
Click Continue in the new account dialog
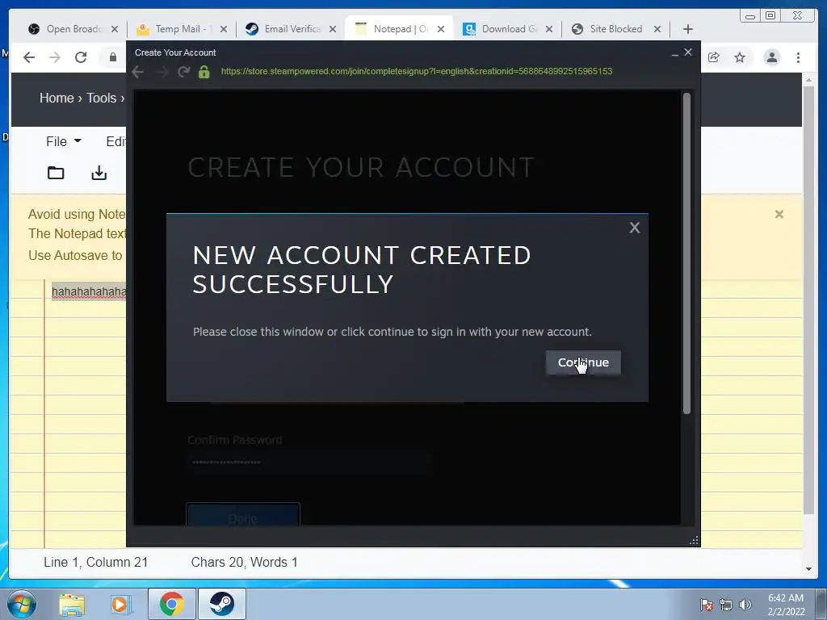[x=583, y=362]
